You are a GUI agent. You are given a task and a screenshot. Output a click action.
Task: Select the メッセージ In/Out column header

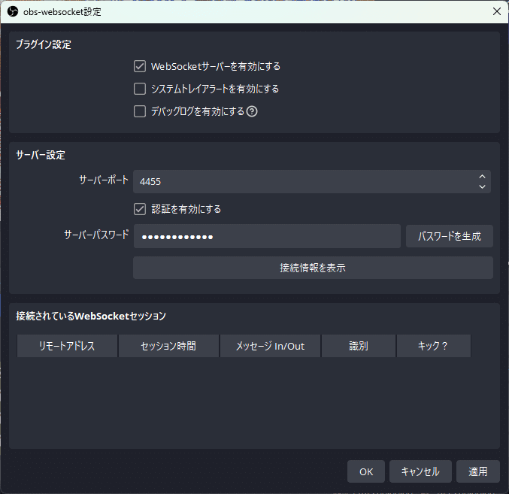270,346
